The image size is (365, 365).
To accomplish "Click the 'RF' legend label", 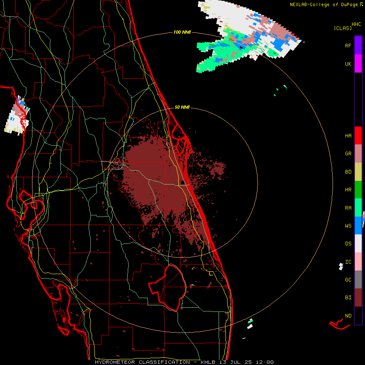I will 348,45.
